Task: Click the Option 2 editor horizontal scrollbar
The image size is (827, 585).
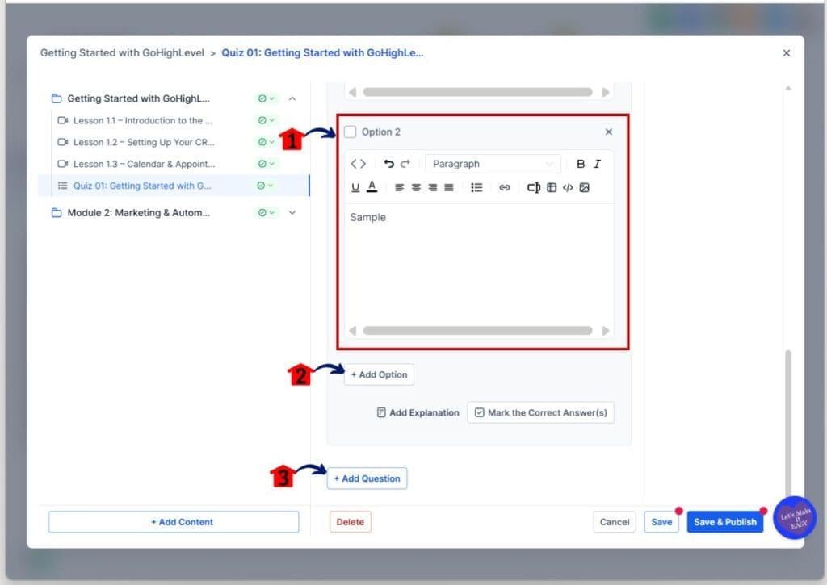Action: pos(478,331)
